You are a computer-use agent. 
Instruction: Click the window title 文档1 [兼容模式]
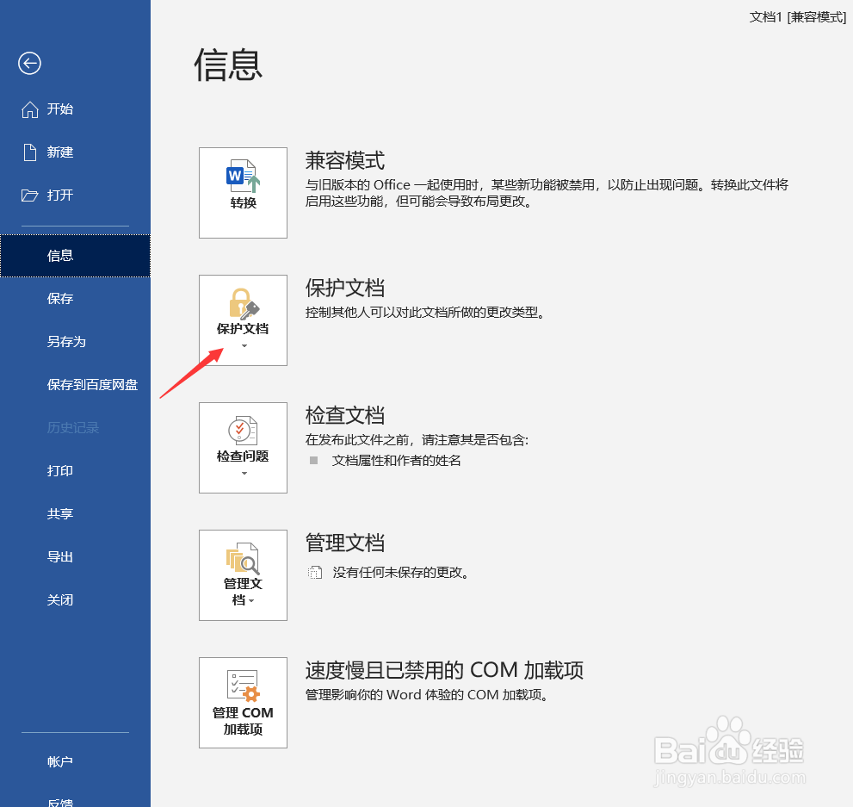click(798, 17)
